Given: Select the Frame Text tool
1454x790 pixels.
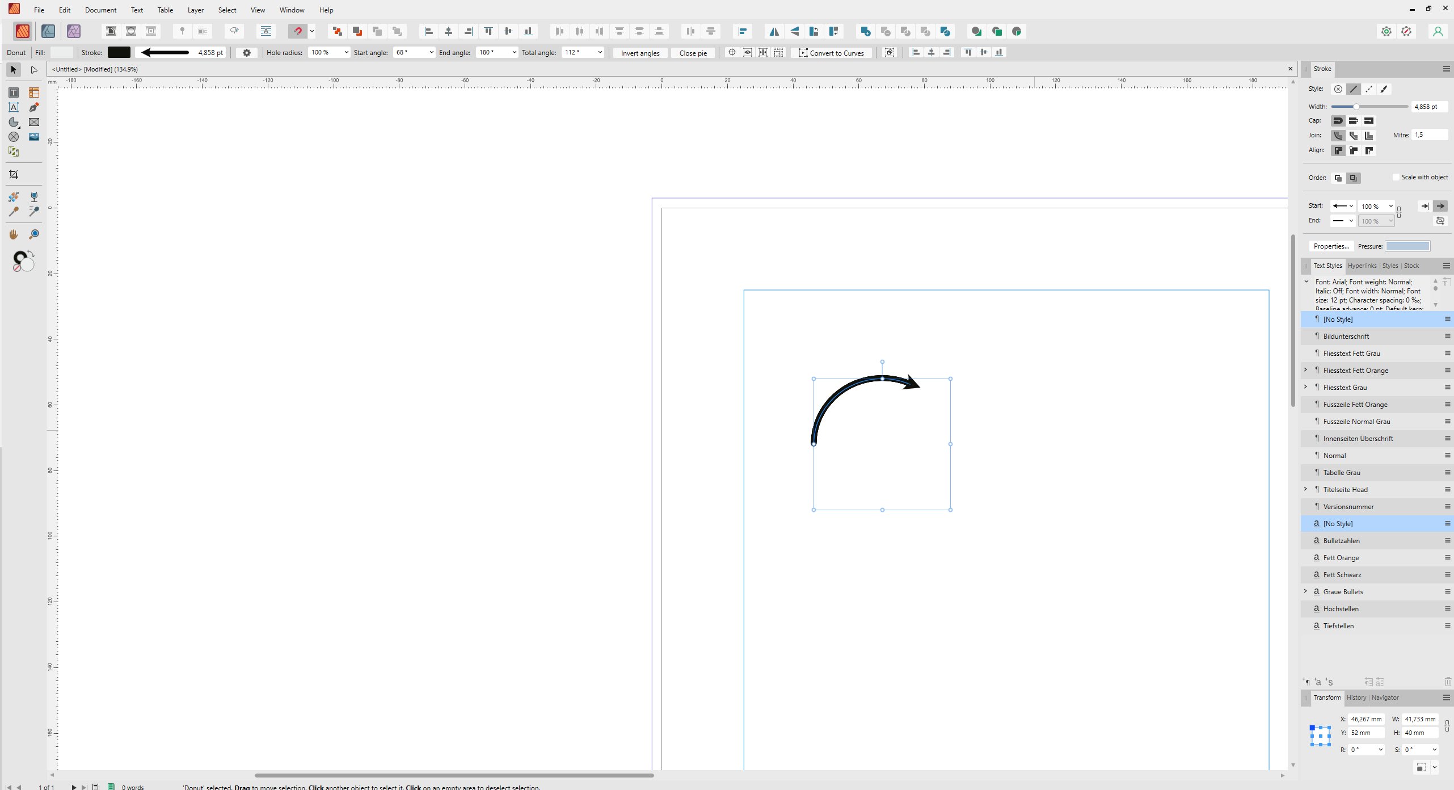Looking at the screenshot, I should coord(14,93).
